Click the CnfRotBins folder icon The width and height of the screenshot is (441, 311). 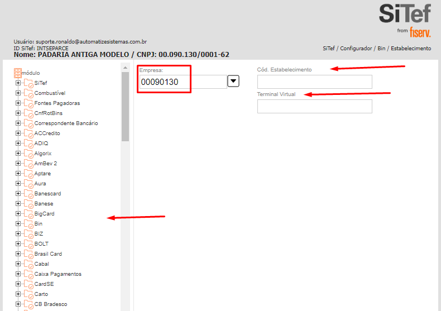tap(28, 113)
